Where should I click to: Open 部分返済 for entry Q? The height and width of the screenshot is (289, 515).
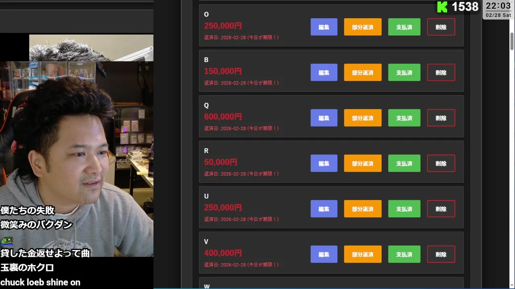(363, 118)
